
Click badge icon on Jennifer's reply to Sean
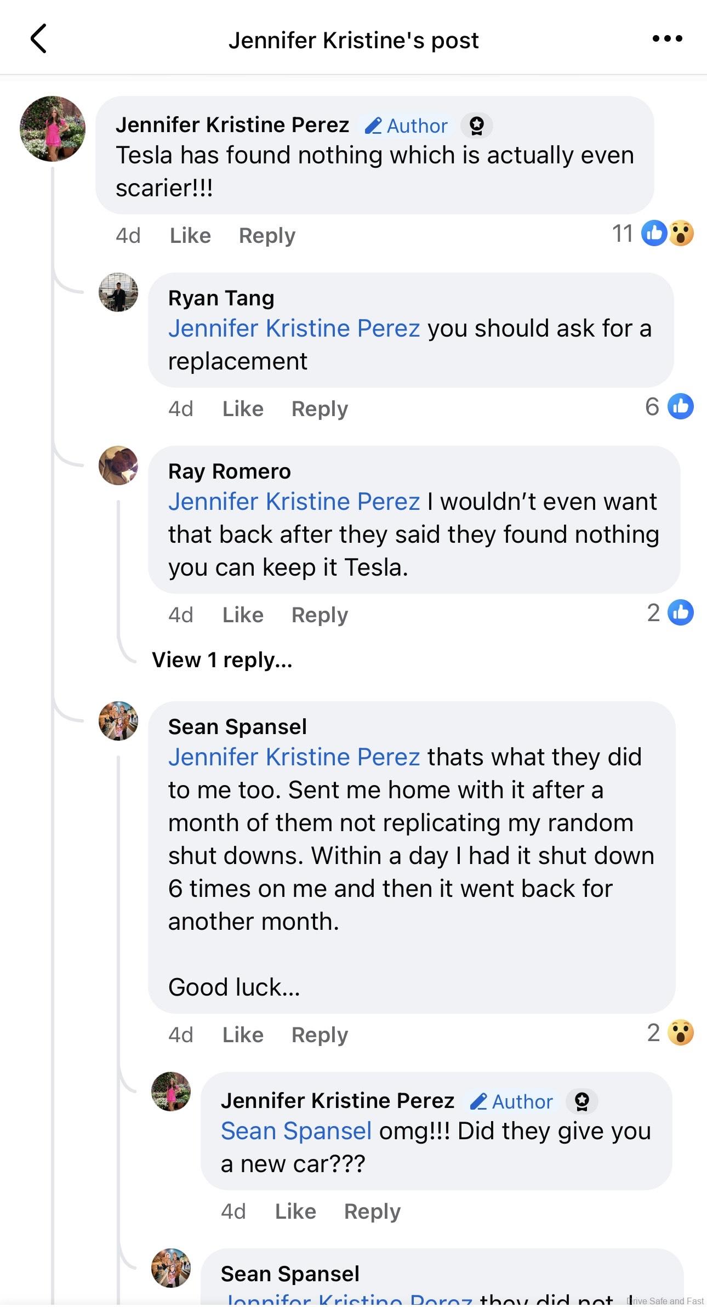pos(581,1101)
